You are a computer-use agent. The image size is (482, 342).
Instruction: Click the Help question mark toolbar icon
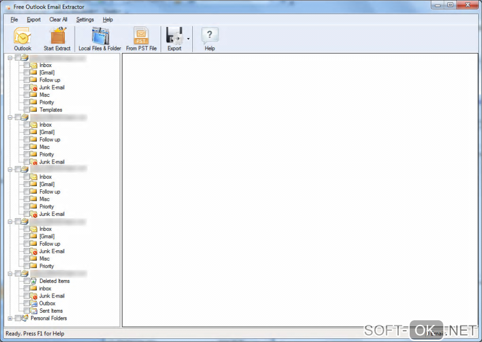pos(210,36)
